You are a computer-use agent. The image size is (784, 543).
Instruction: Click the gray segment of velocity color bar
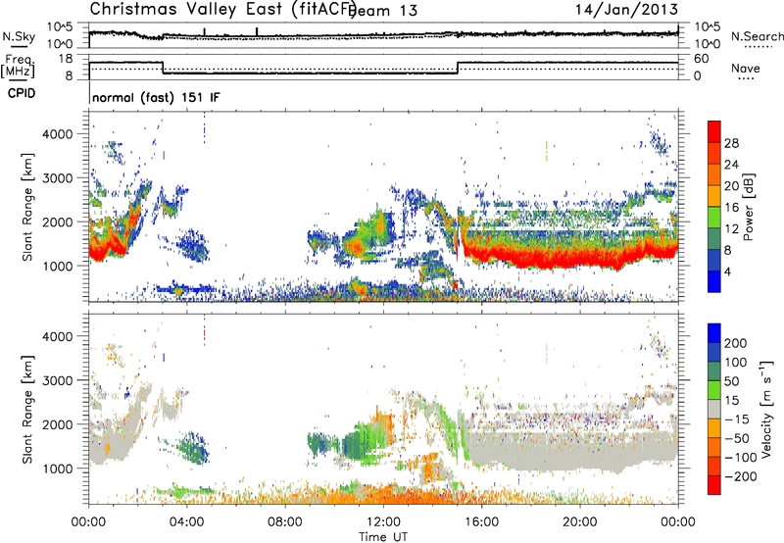tap(714, 409)
